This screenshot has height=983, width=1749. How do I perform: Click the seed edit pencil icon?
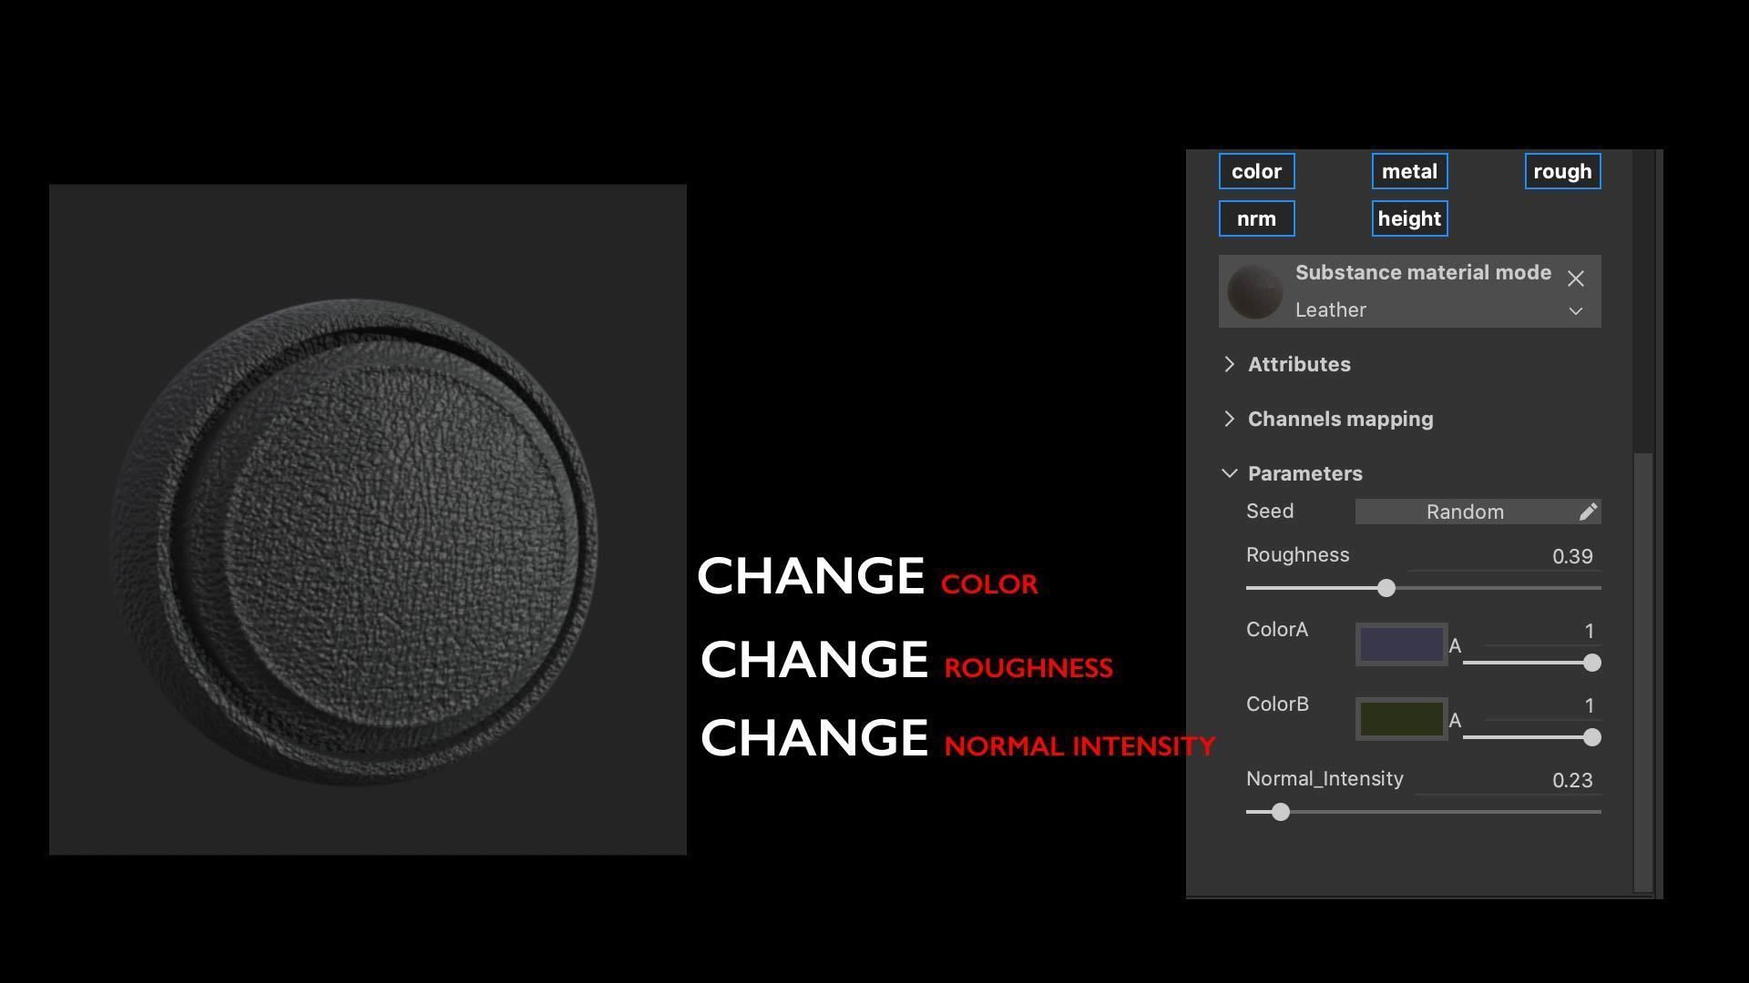(1588, 512)
